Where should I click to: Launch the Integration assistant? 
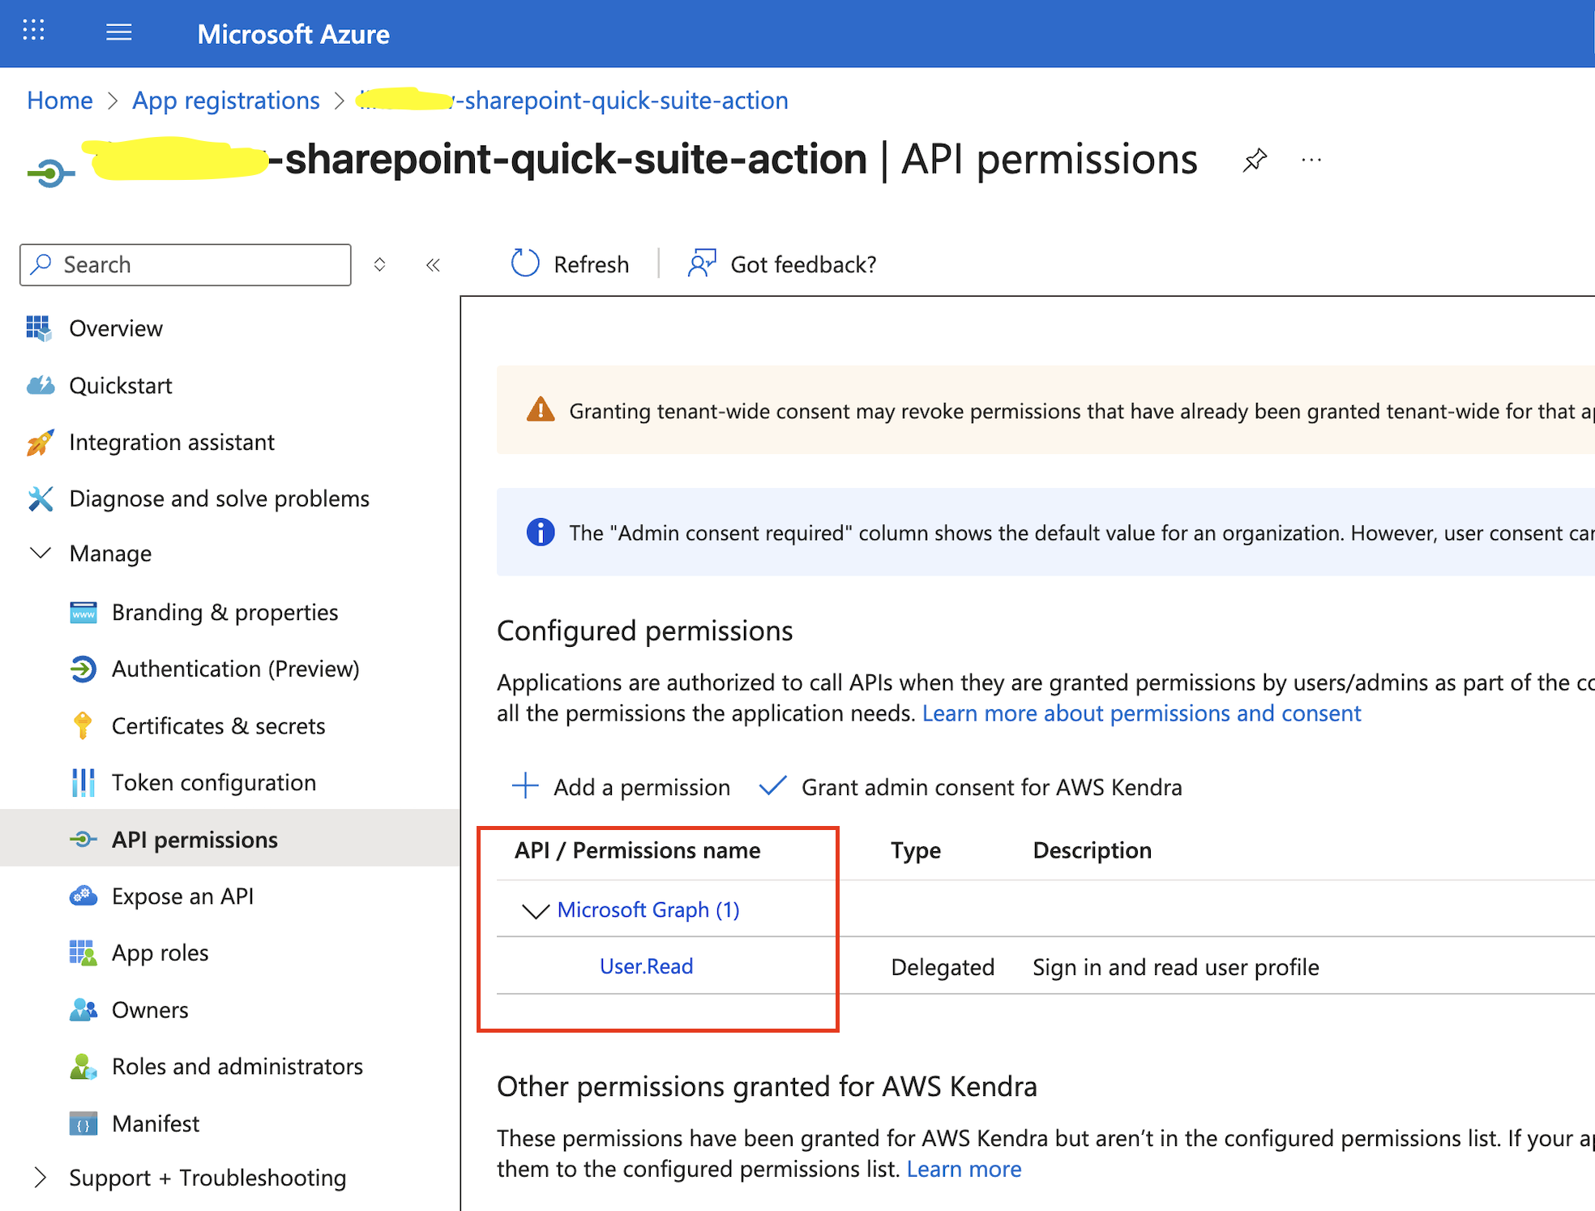pyautogui.click(x=171, y=442)
